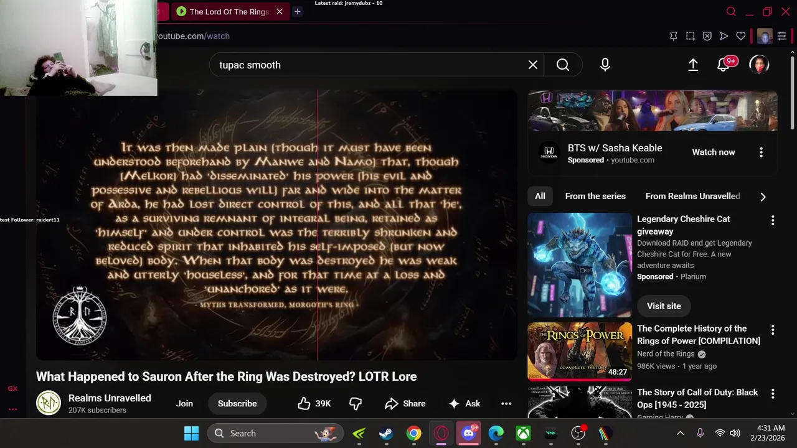
Task: Click the red GX corner icon
Action: (12, 389)
